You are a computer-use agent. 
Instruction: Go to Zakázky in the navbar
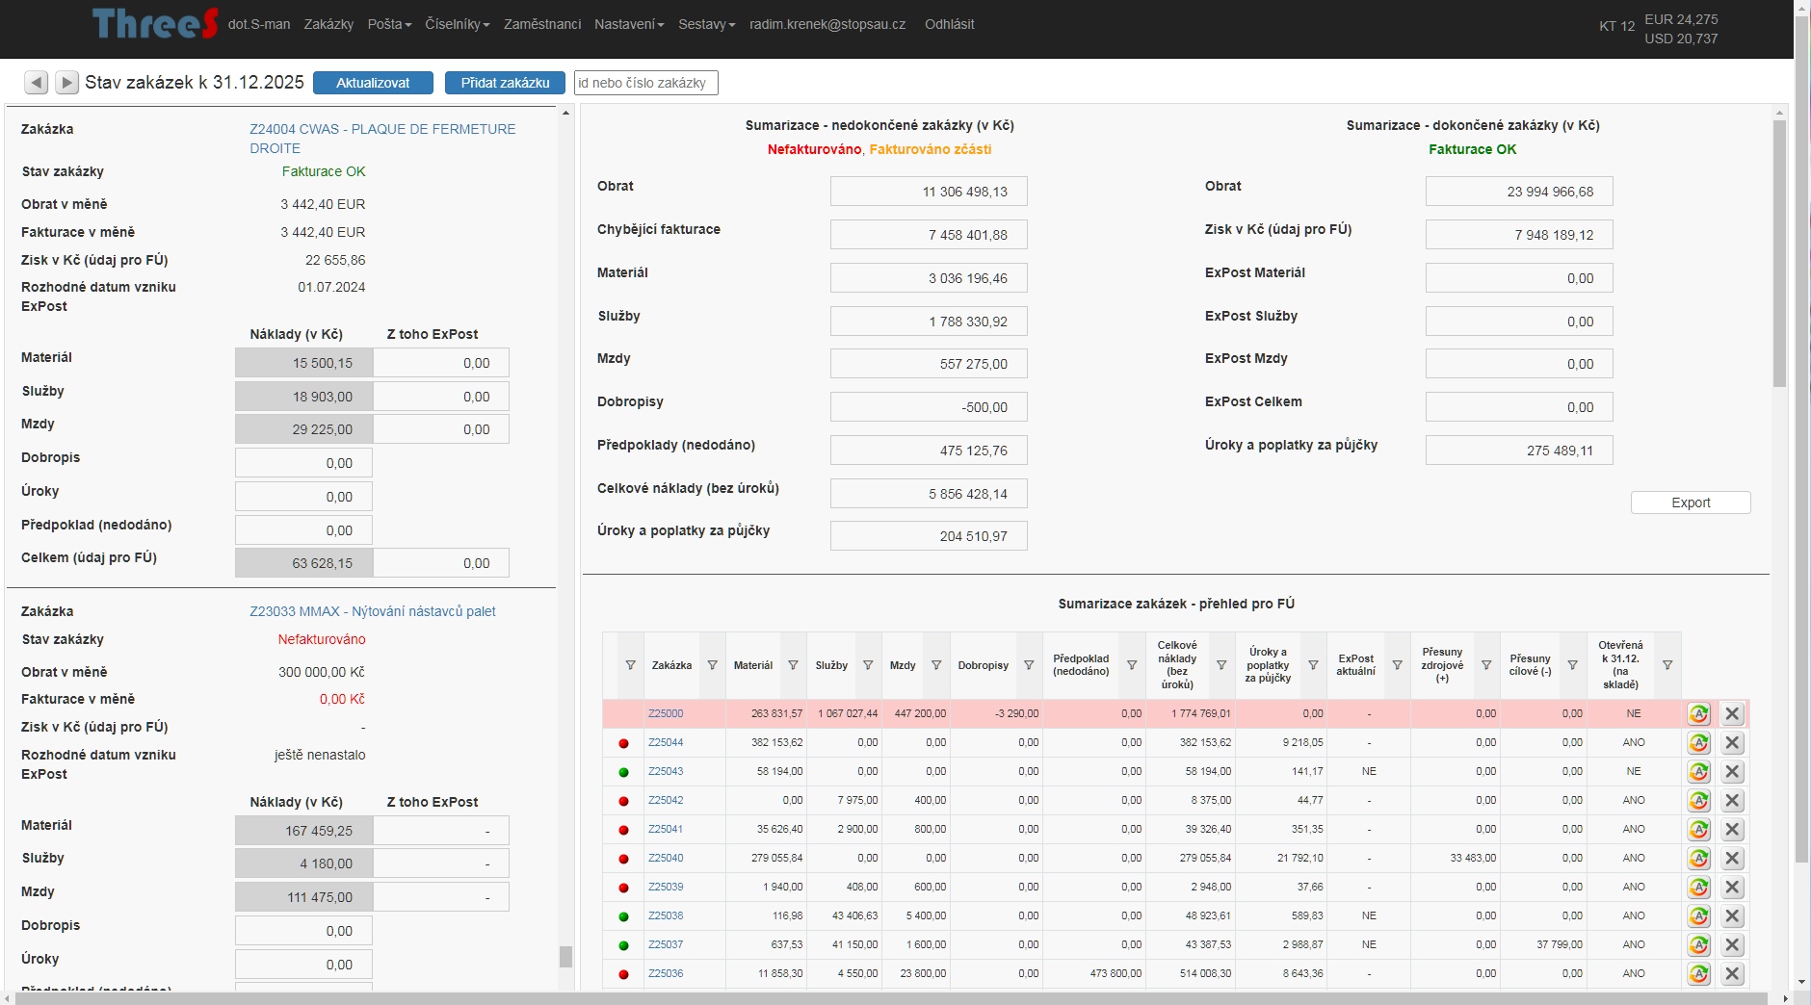click(328, 24)
